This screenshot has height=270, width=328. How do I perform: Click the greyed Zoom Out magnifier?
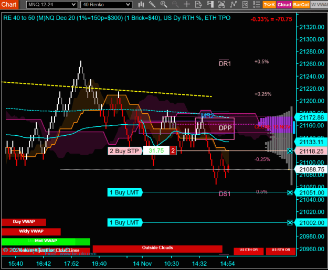click(x=175, y=4)
